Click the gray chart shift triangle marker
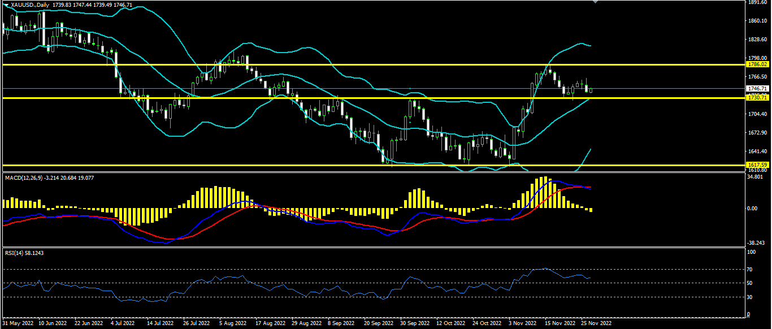This screenshot has height=329, width=772. [595, 2]
